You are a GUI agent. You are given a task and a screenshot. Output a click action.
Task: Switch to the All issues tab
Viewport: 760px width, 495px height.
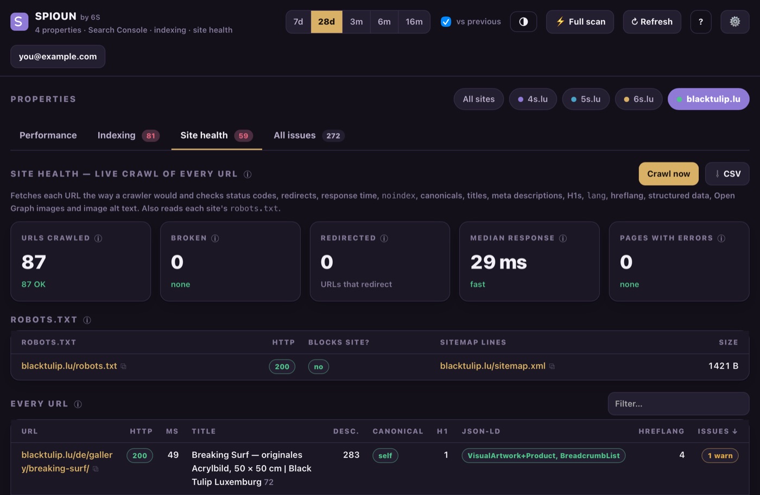click(x=309, y=135)
